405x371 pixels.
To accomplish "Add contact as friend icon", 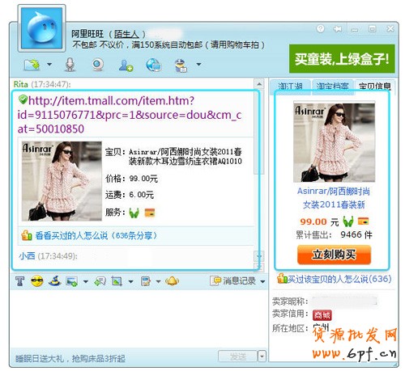I will [126, 65].
